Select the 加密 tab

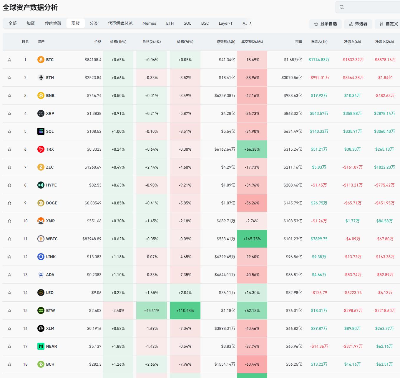tap(31, 23)
